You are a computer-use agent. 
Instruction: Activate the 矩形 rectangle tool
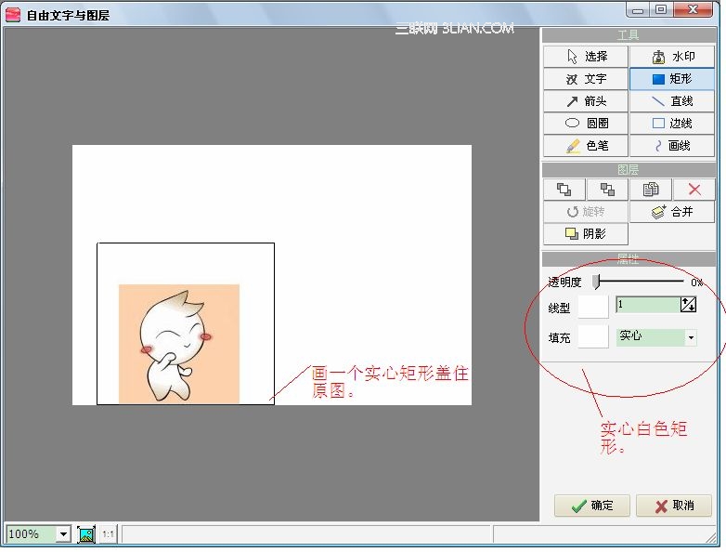672,79
